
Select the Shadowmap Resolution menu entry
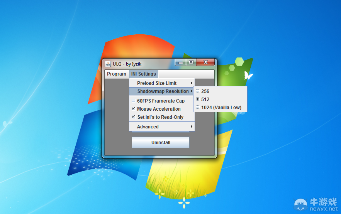162,91
